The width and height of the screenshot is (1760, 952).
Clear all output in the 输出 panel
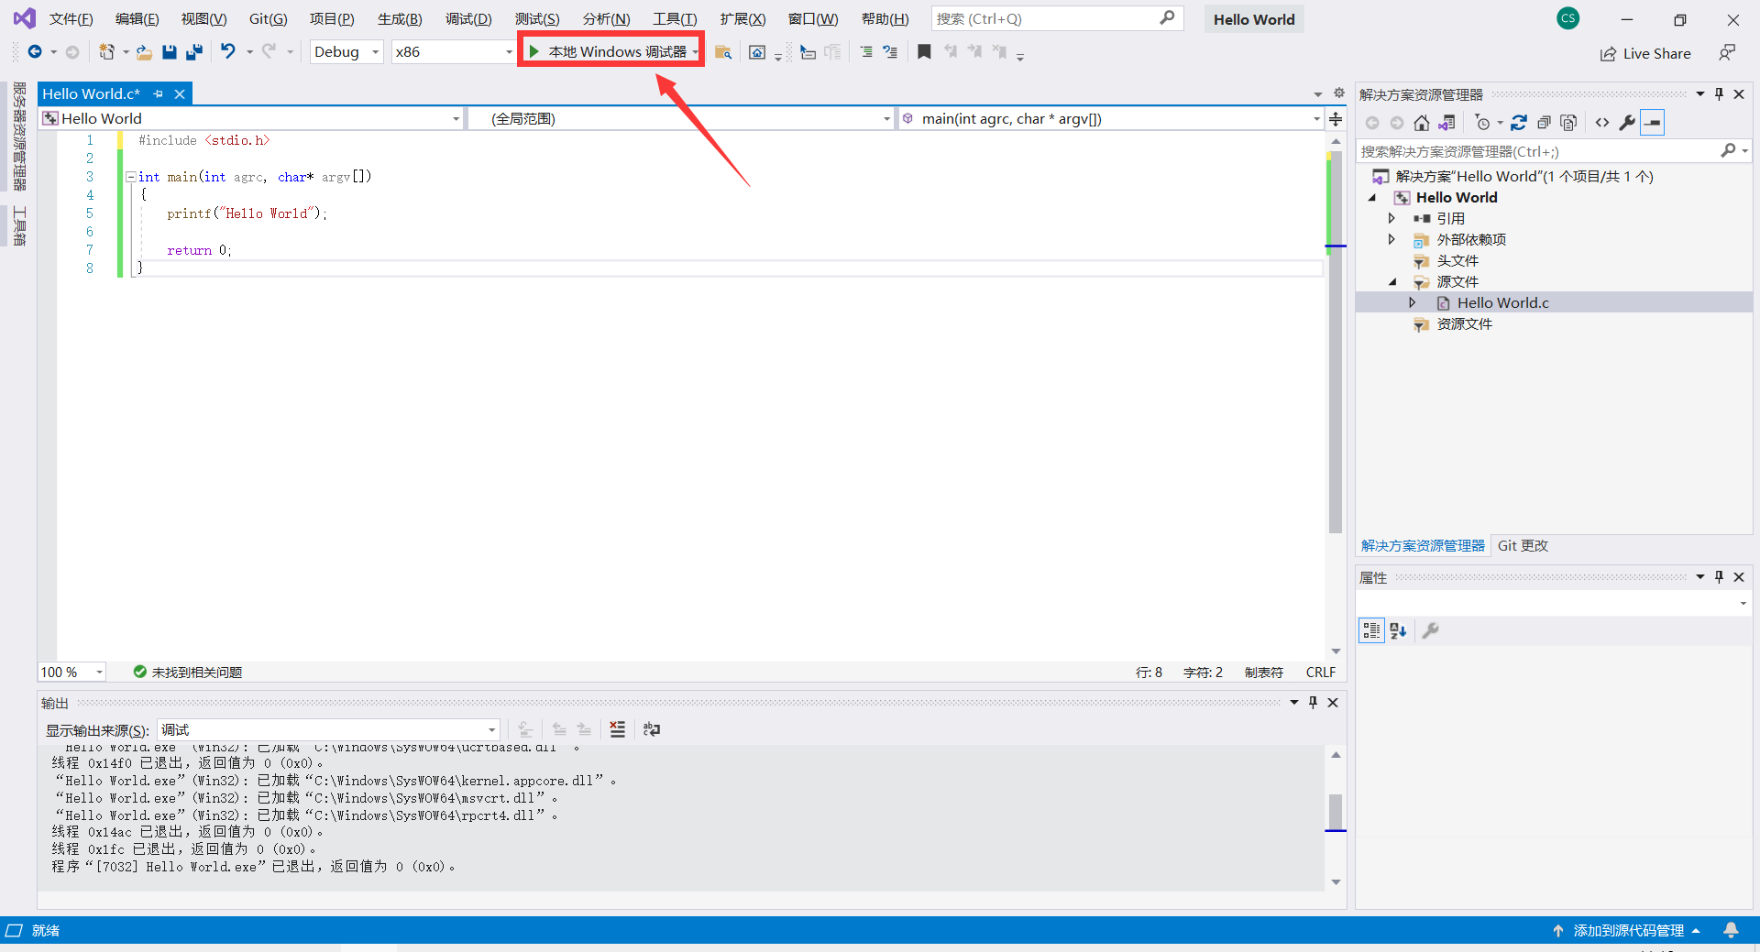pyautogui.click(x=617, y=729)
